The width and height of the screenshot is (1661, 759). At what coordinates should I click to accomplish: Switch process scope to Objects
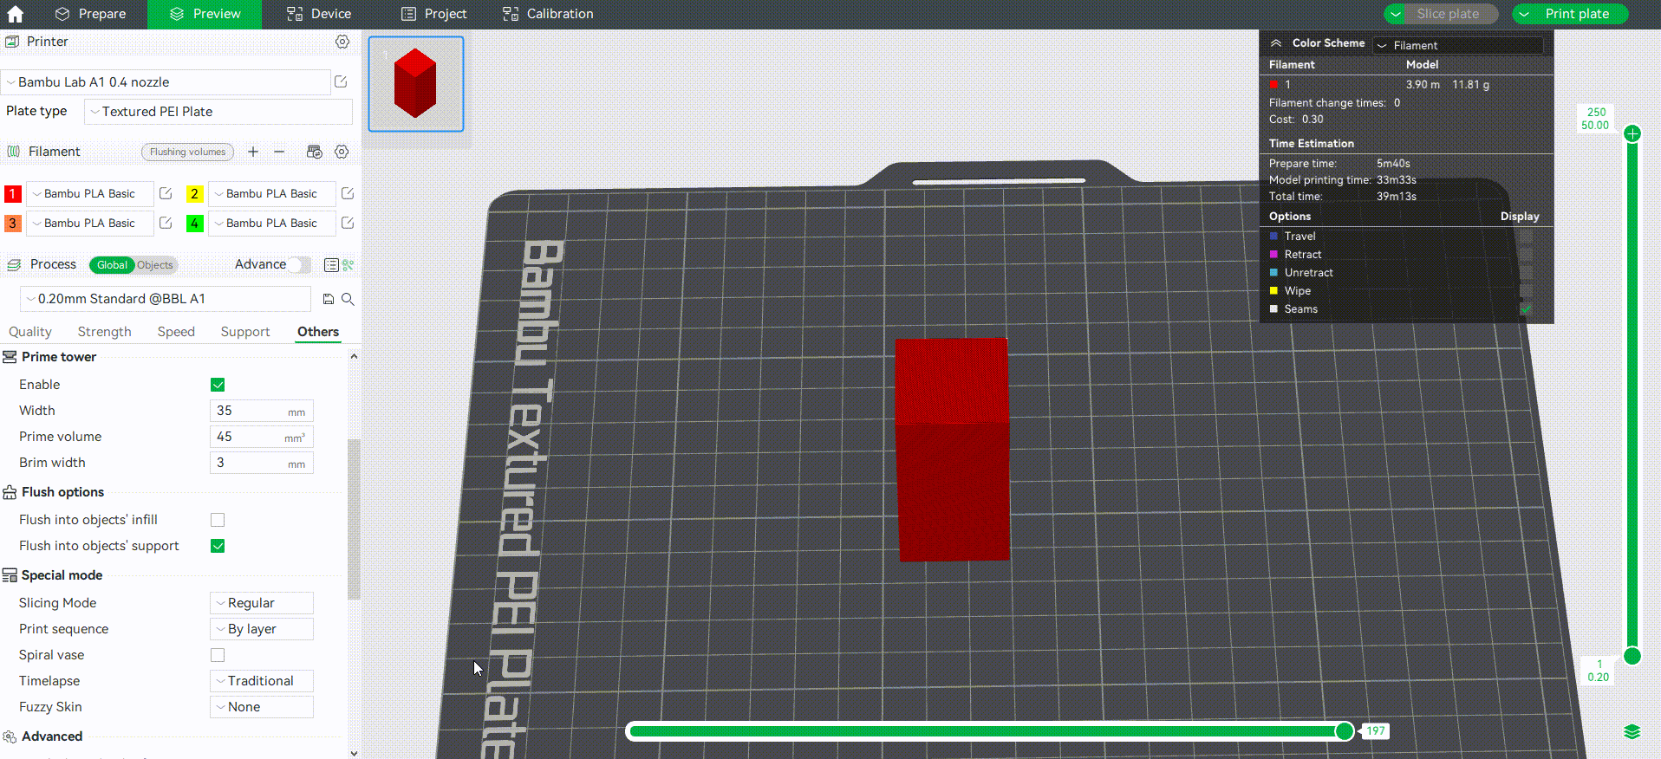(155, 265)
